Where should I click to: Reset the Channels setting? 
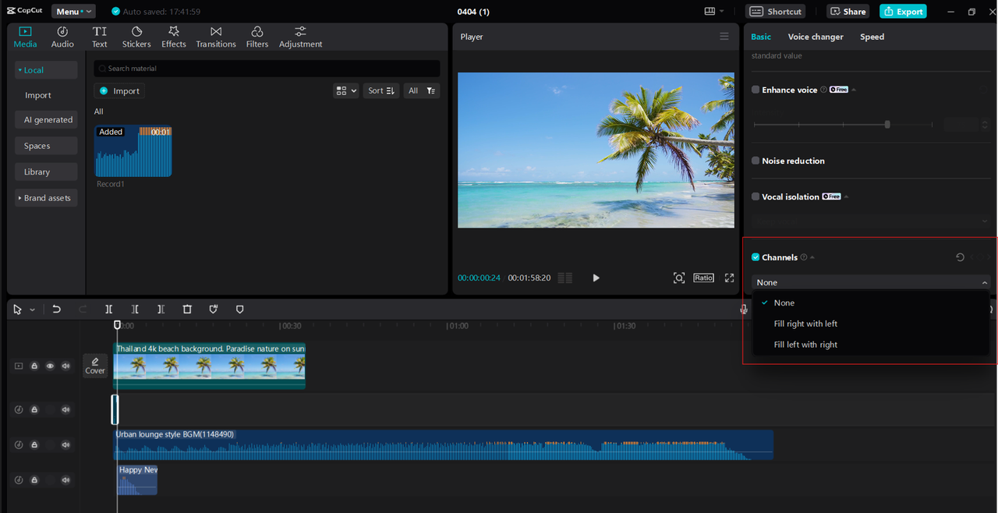point(960,257)
